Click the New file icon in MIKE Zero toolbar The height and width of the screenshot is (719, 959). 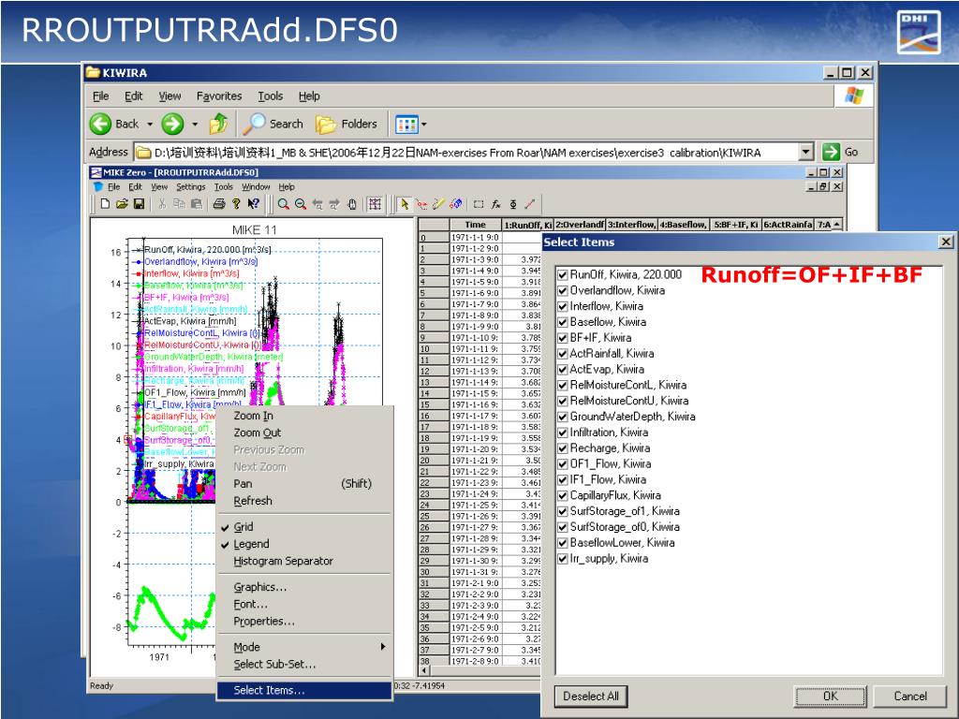pyautogui.click(x=105, y=204)
